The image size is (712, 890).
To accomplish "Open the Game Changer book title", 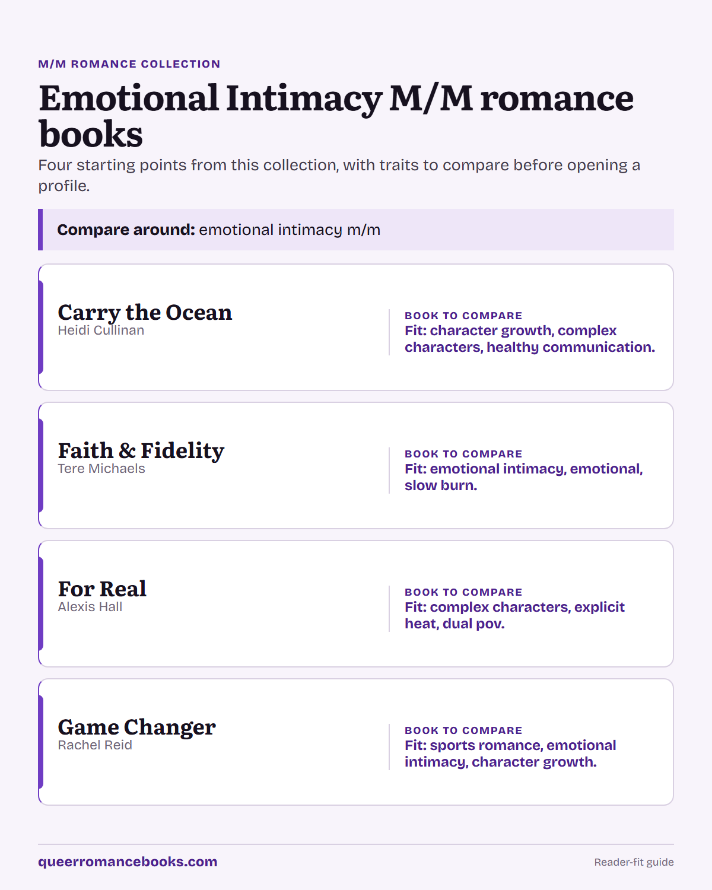I will pos(137,727).
